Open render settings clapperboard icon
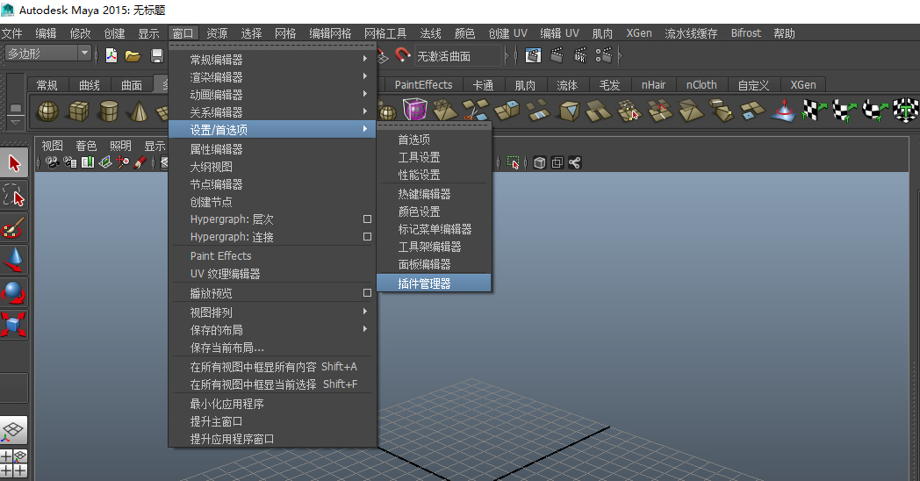 (604, 55)
